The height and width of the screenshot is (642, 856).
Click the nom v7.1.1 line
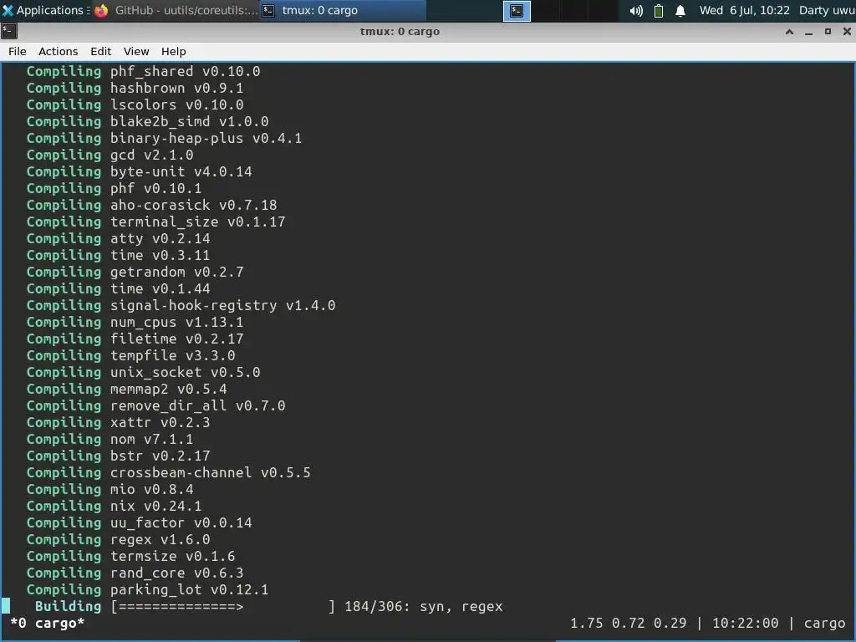(110, 439)
